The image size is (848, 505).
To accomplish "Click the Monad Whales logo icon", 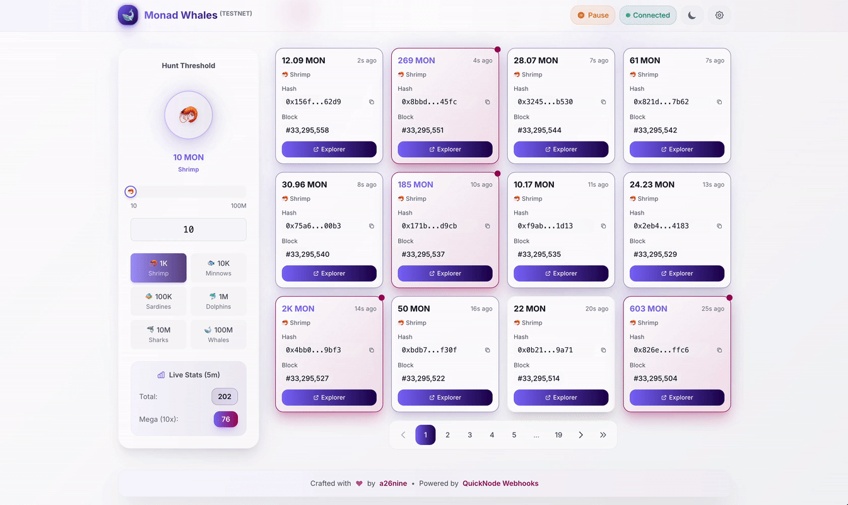I will [x=128, y=15].
